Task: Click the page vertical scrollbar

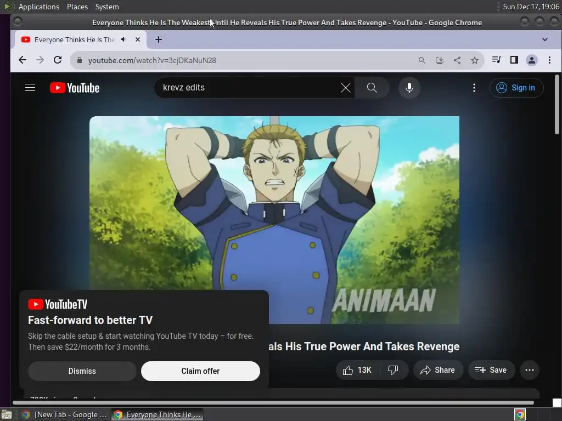Action: pos(557,105)
